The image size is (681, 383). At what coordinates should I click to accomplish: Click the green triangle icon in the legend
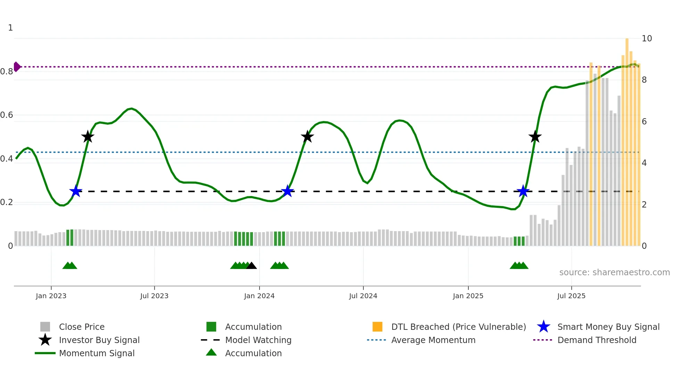tap(211, 352)
